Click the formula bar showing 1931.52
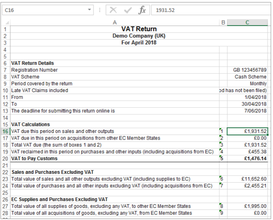Screen dimensions: 273x220 coord(211,10)
